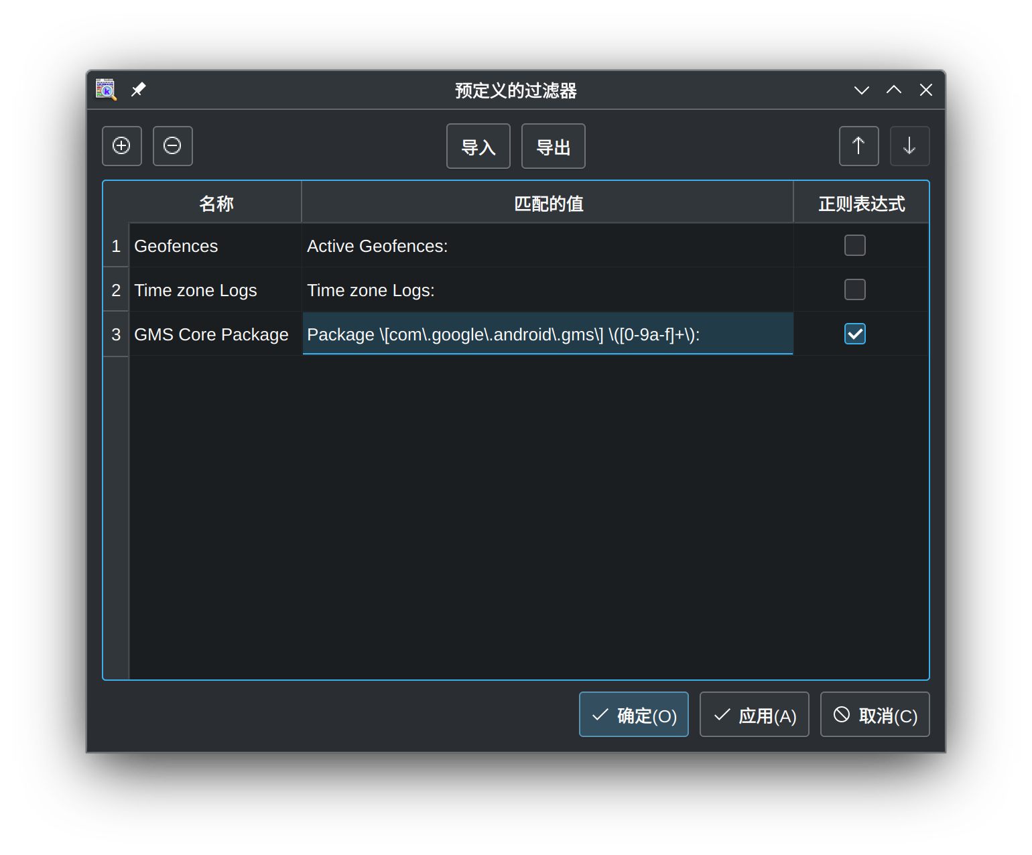Click the remove filter minus icon
Image resolution: width=1032 pixels, height=855 pixels.
172,146
